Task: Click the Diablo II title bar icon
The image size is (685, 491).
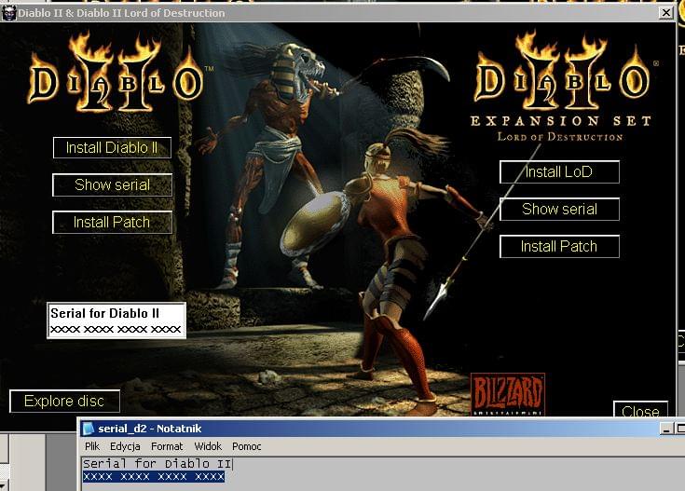Action: click(8, 13)
